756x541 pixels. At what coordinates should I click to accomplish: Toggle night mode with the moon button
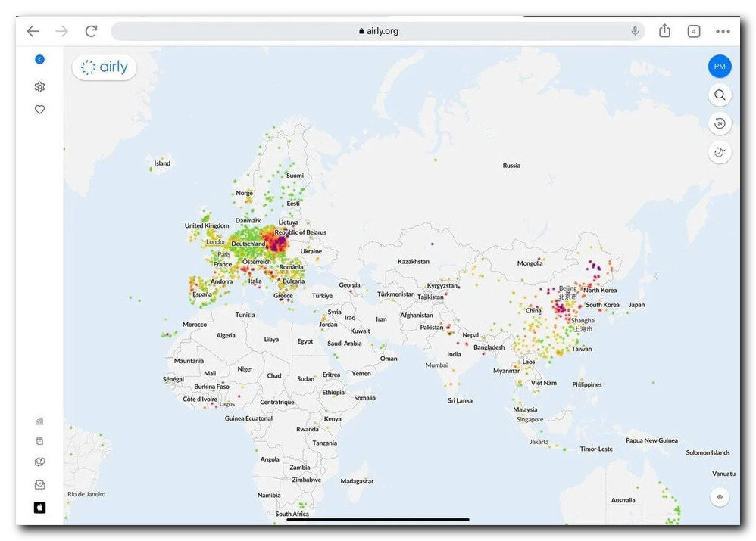[720, 152]
